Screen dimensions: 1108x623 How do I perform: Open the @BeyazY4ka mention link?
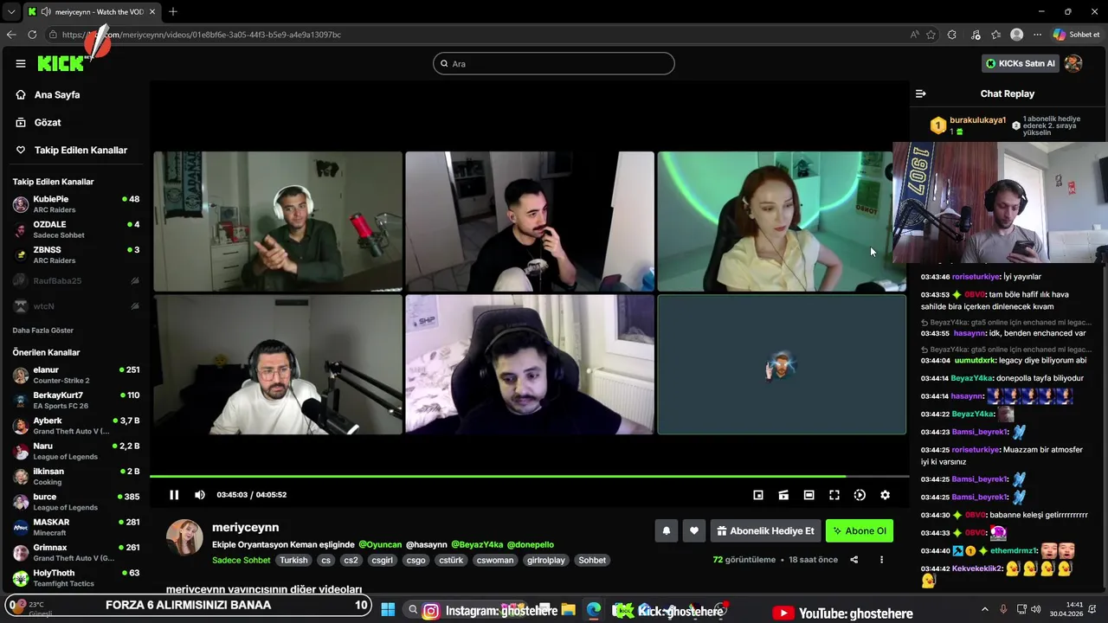point(477,544)
